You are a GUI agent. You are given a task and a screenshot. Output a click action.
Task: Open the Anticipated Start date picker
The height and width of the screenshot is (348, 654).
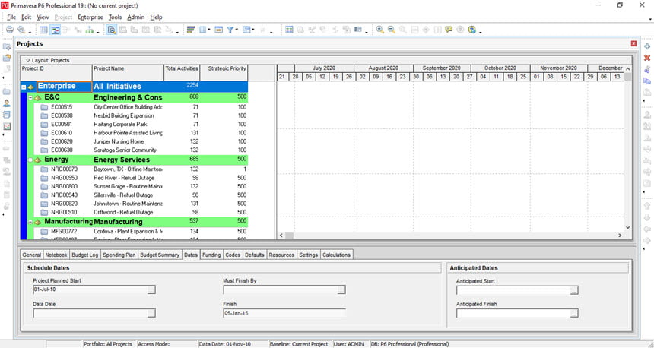coord(574,290)
